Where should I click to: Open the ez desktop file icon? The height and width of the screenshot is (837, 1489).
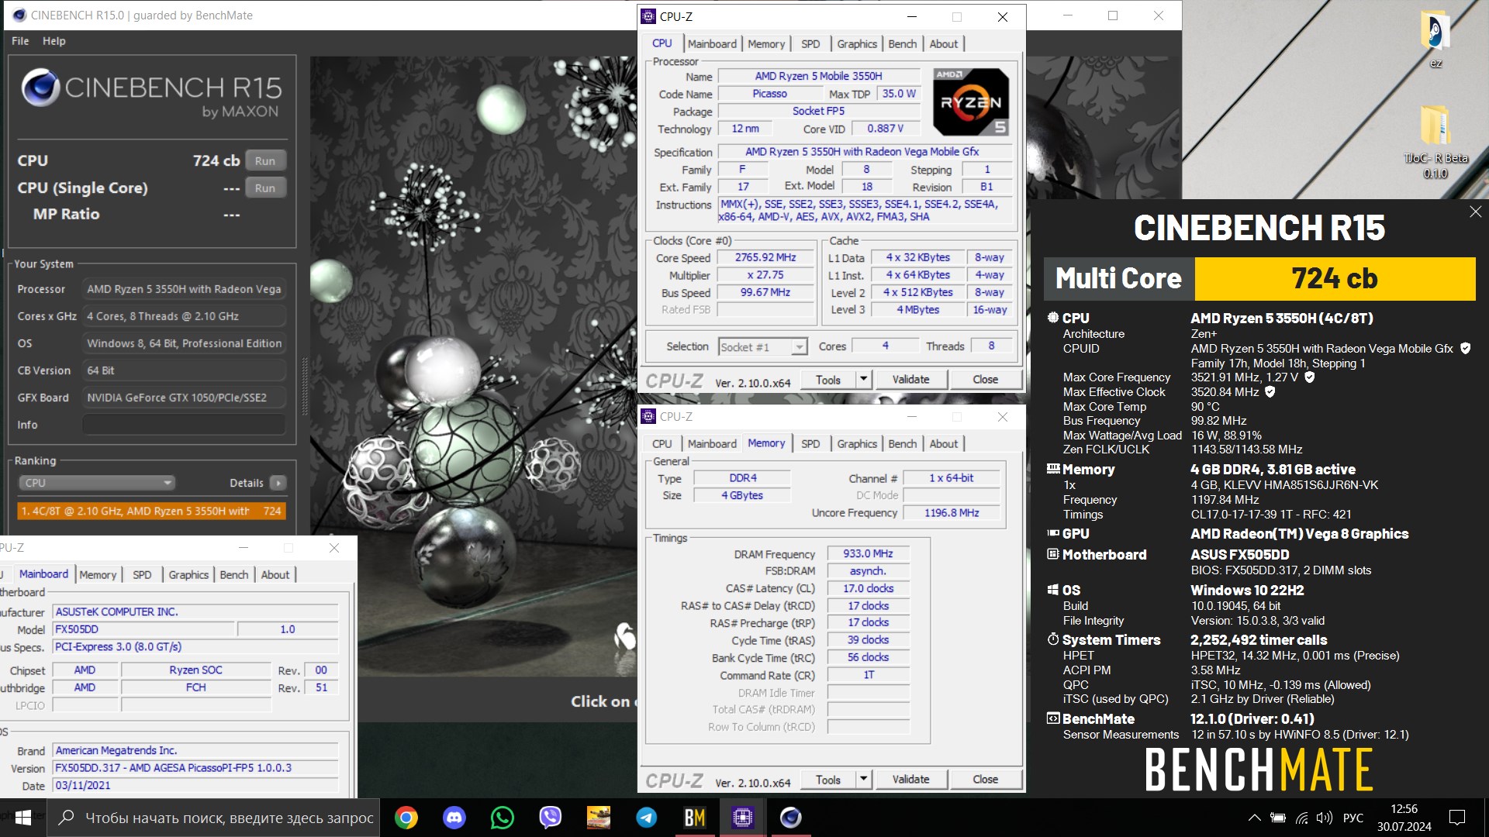pyautogui.click(x=1435, y=39)
